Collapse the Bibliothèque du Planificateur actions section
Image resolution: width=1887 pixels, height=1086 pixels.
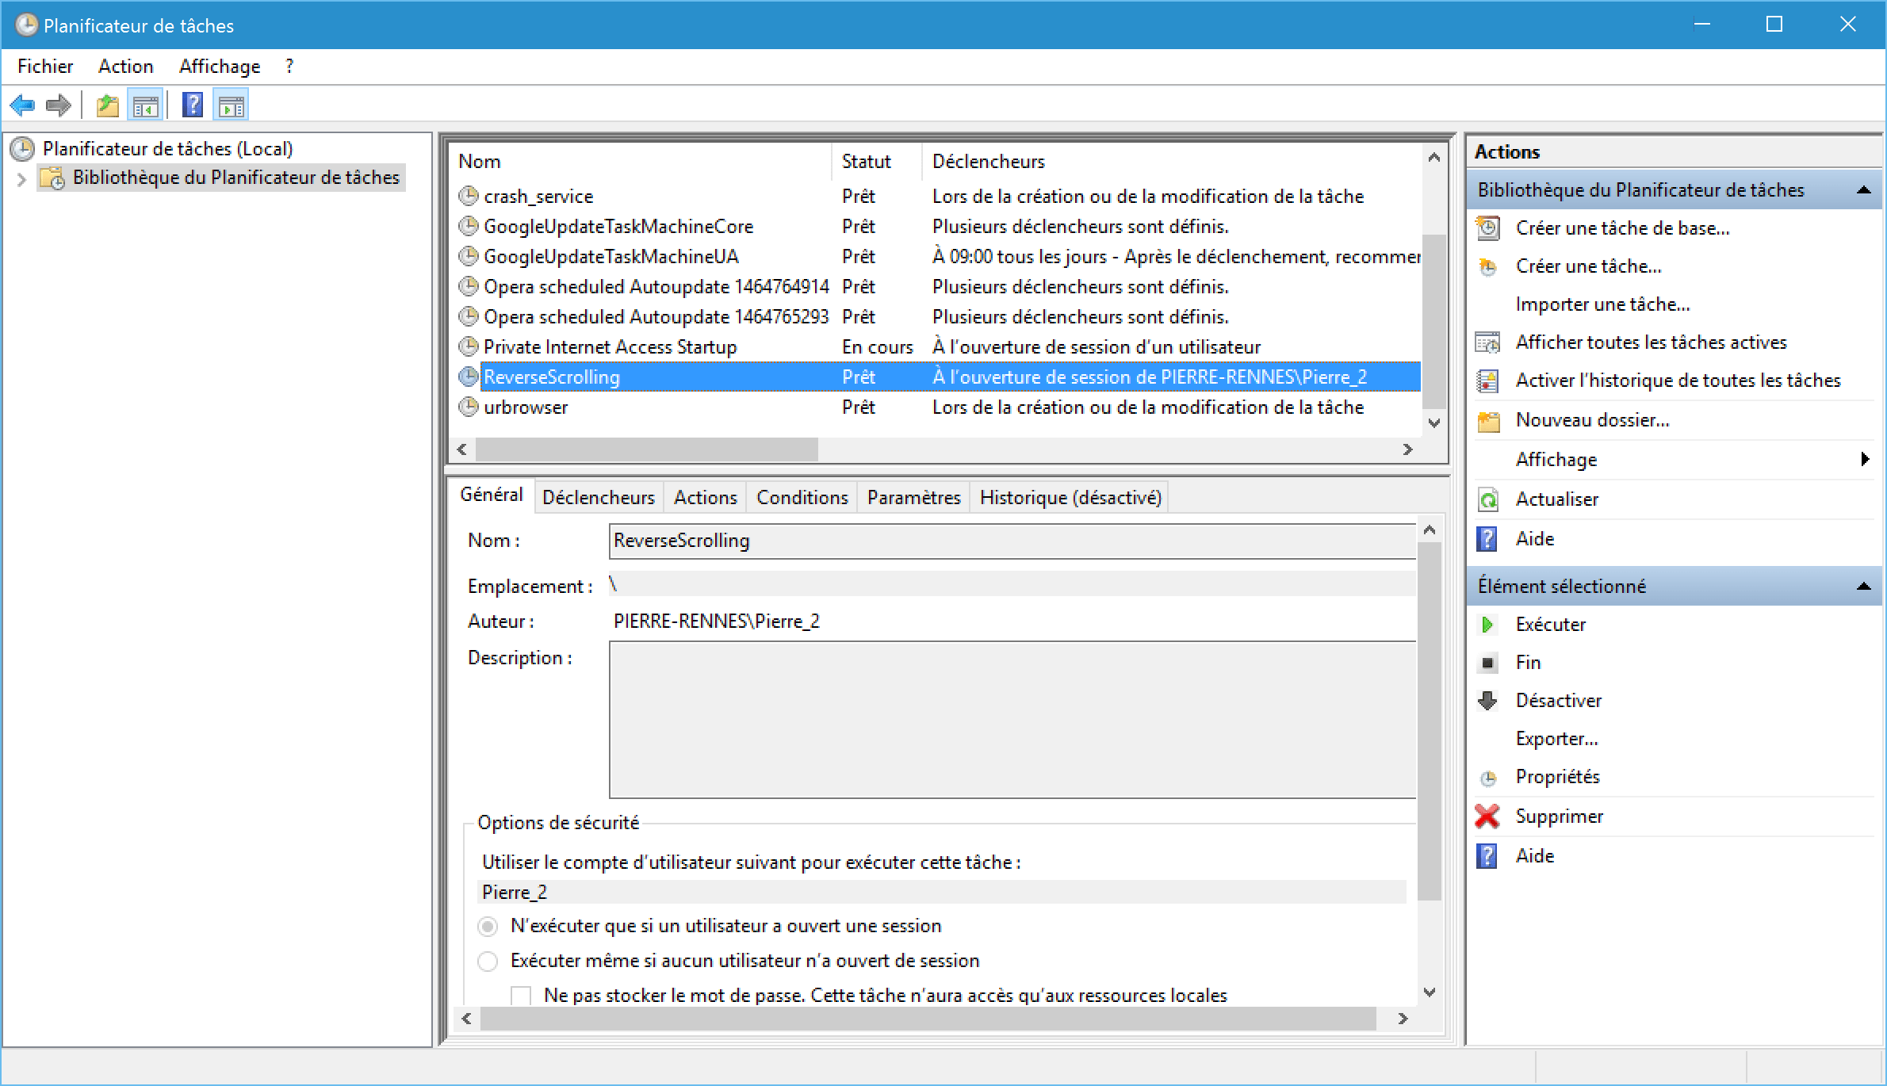pos(1864,190)
